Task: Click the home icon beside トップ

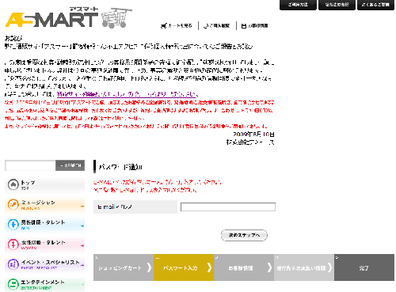Action: tap(13, 184)
